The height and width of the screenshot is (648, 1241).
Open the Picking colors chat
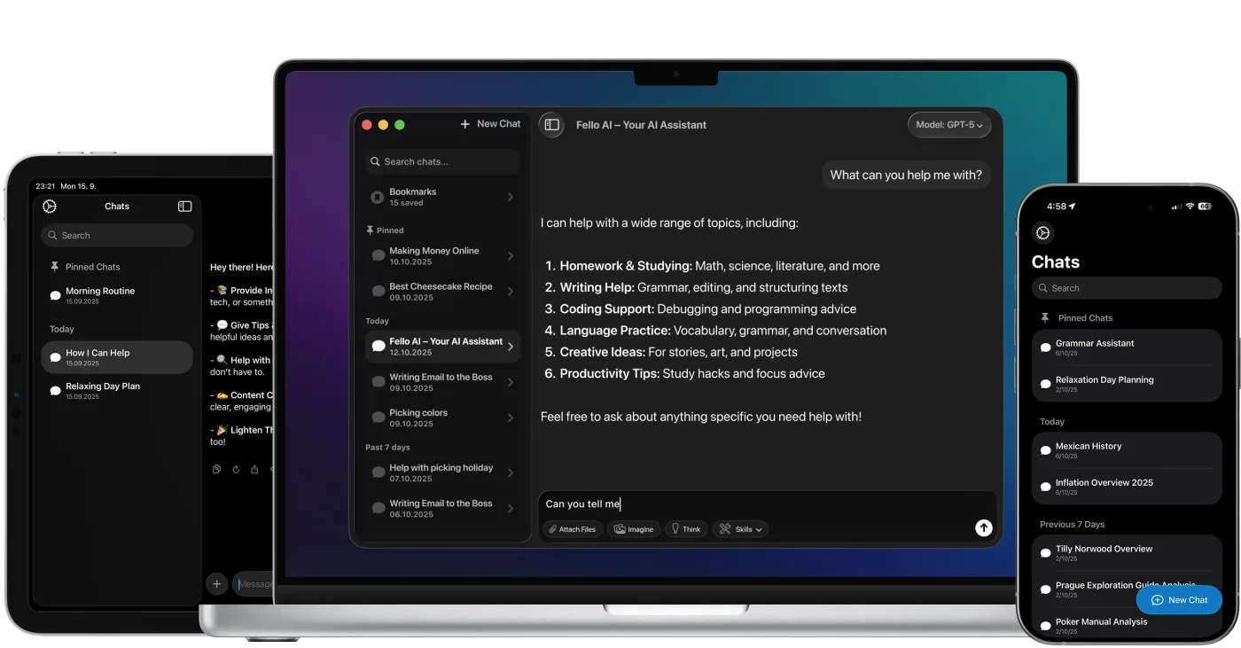[442, 418]
